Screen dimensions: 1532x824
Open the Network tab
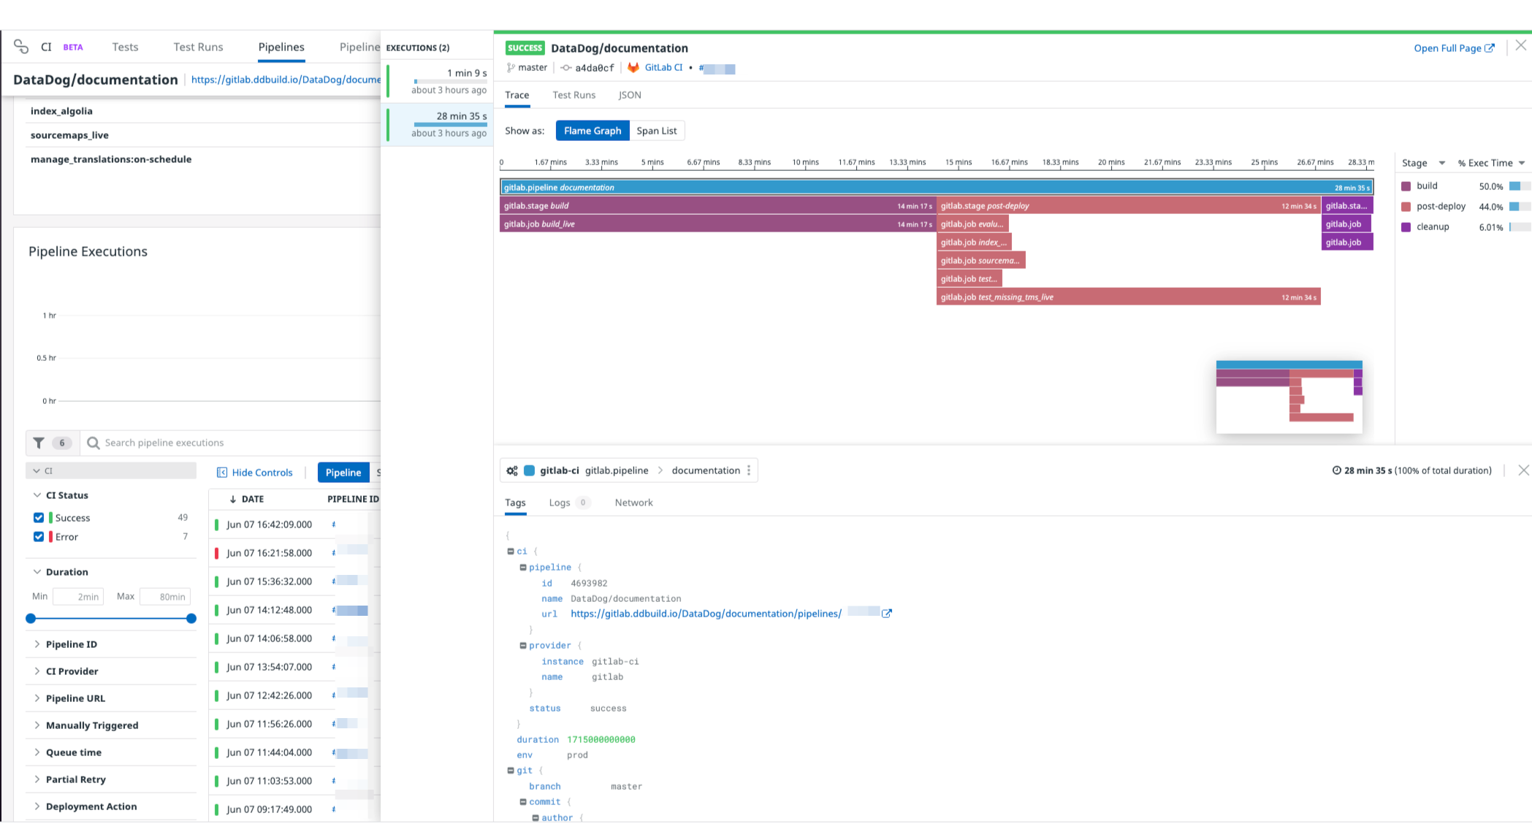pyautogui.click(x=633, y=503)
